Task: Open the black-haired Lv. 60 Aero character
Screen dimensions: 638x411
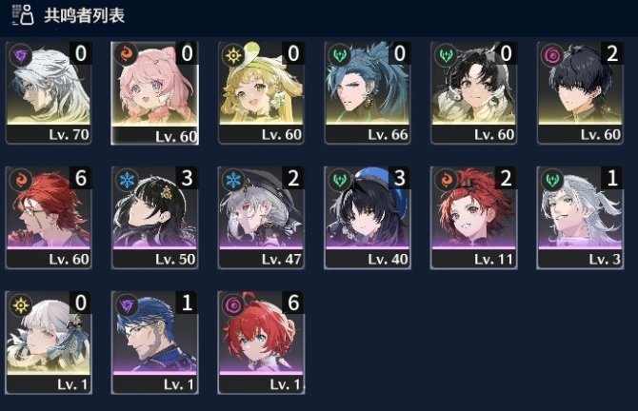Action: [473, 92]
